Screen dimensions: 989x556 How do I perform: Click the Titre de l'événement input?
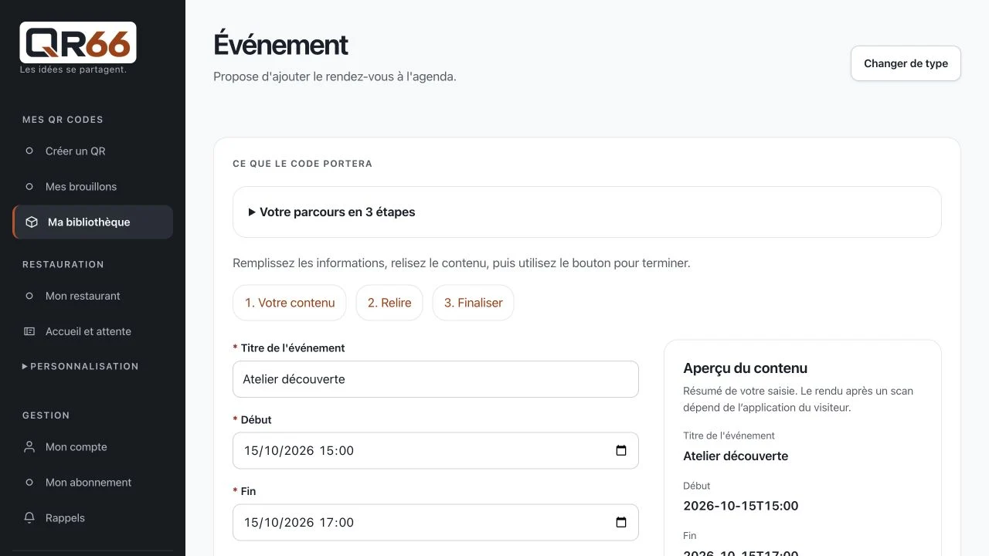436,379
